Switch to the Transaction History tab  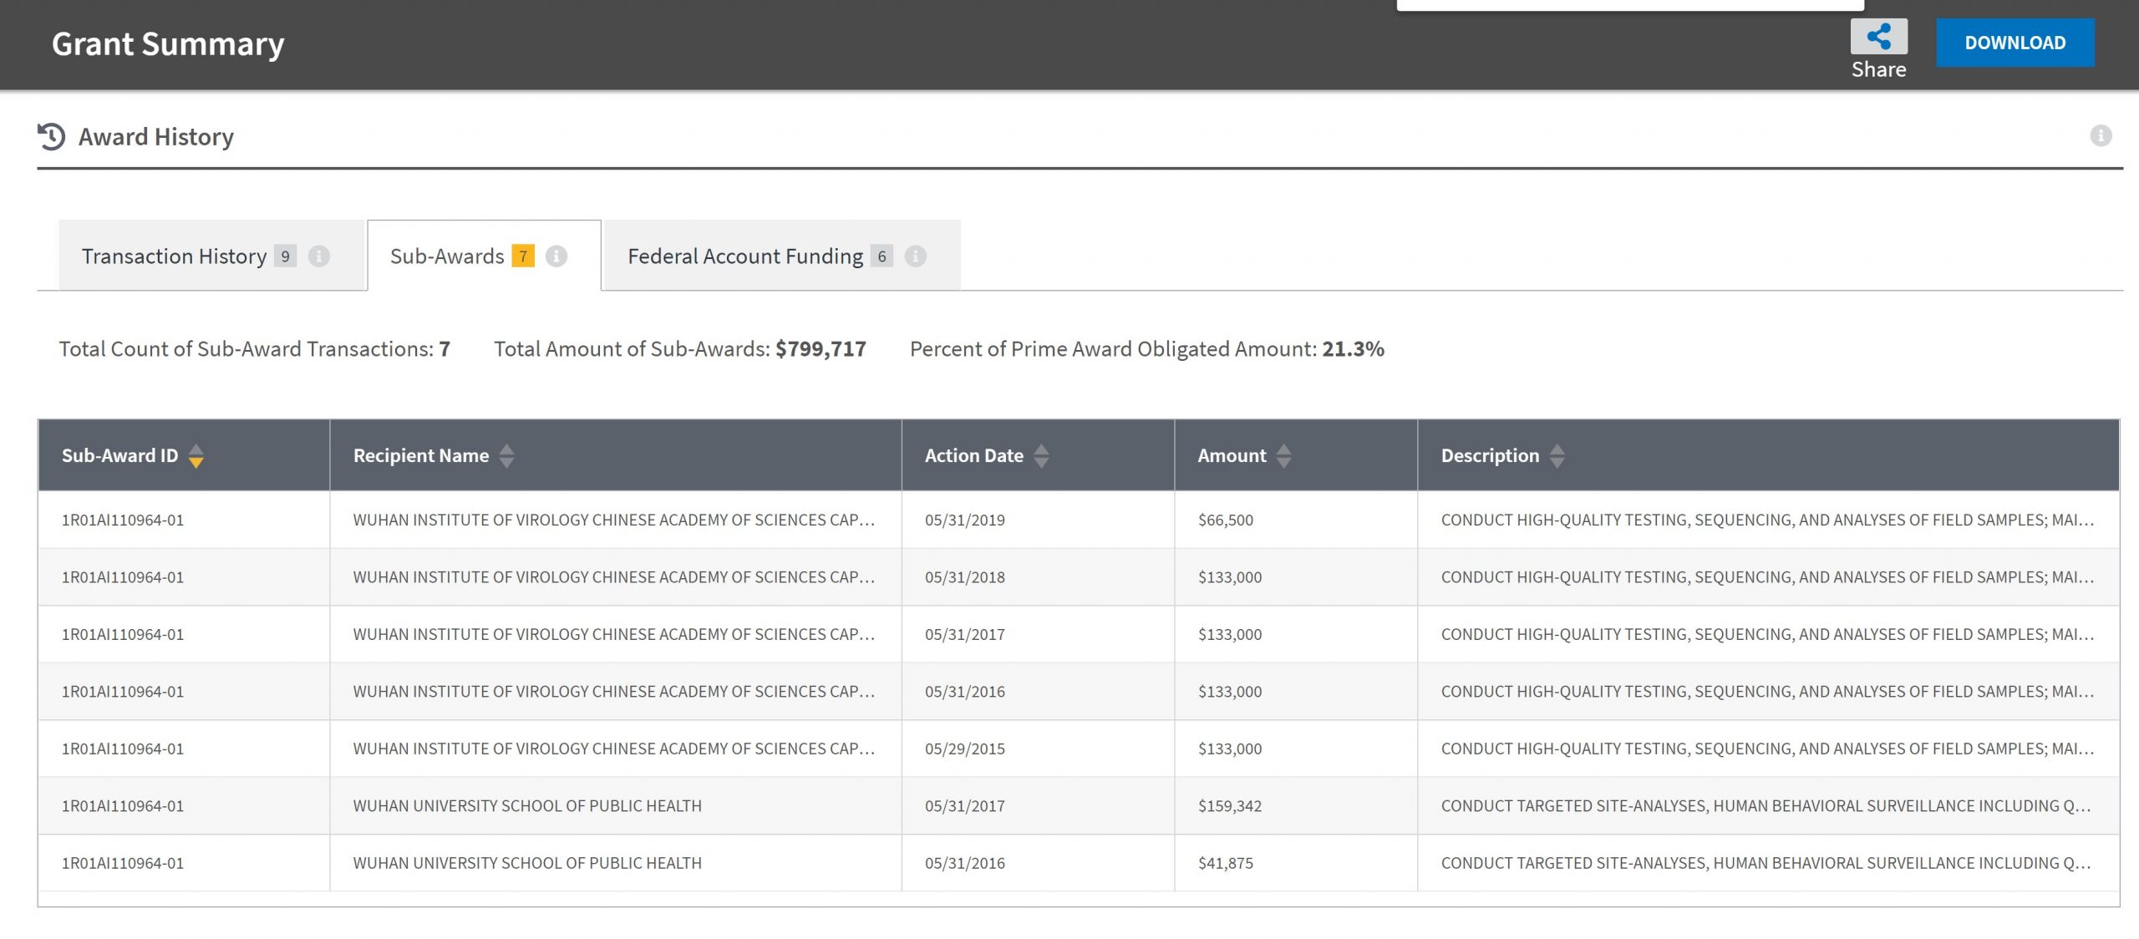click(212, 256)
